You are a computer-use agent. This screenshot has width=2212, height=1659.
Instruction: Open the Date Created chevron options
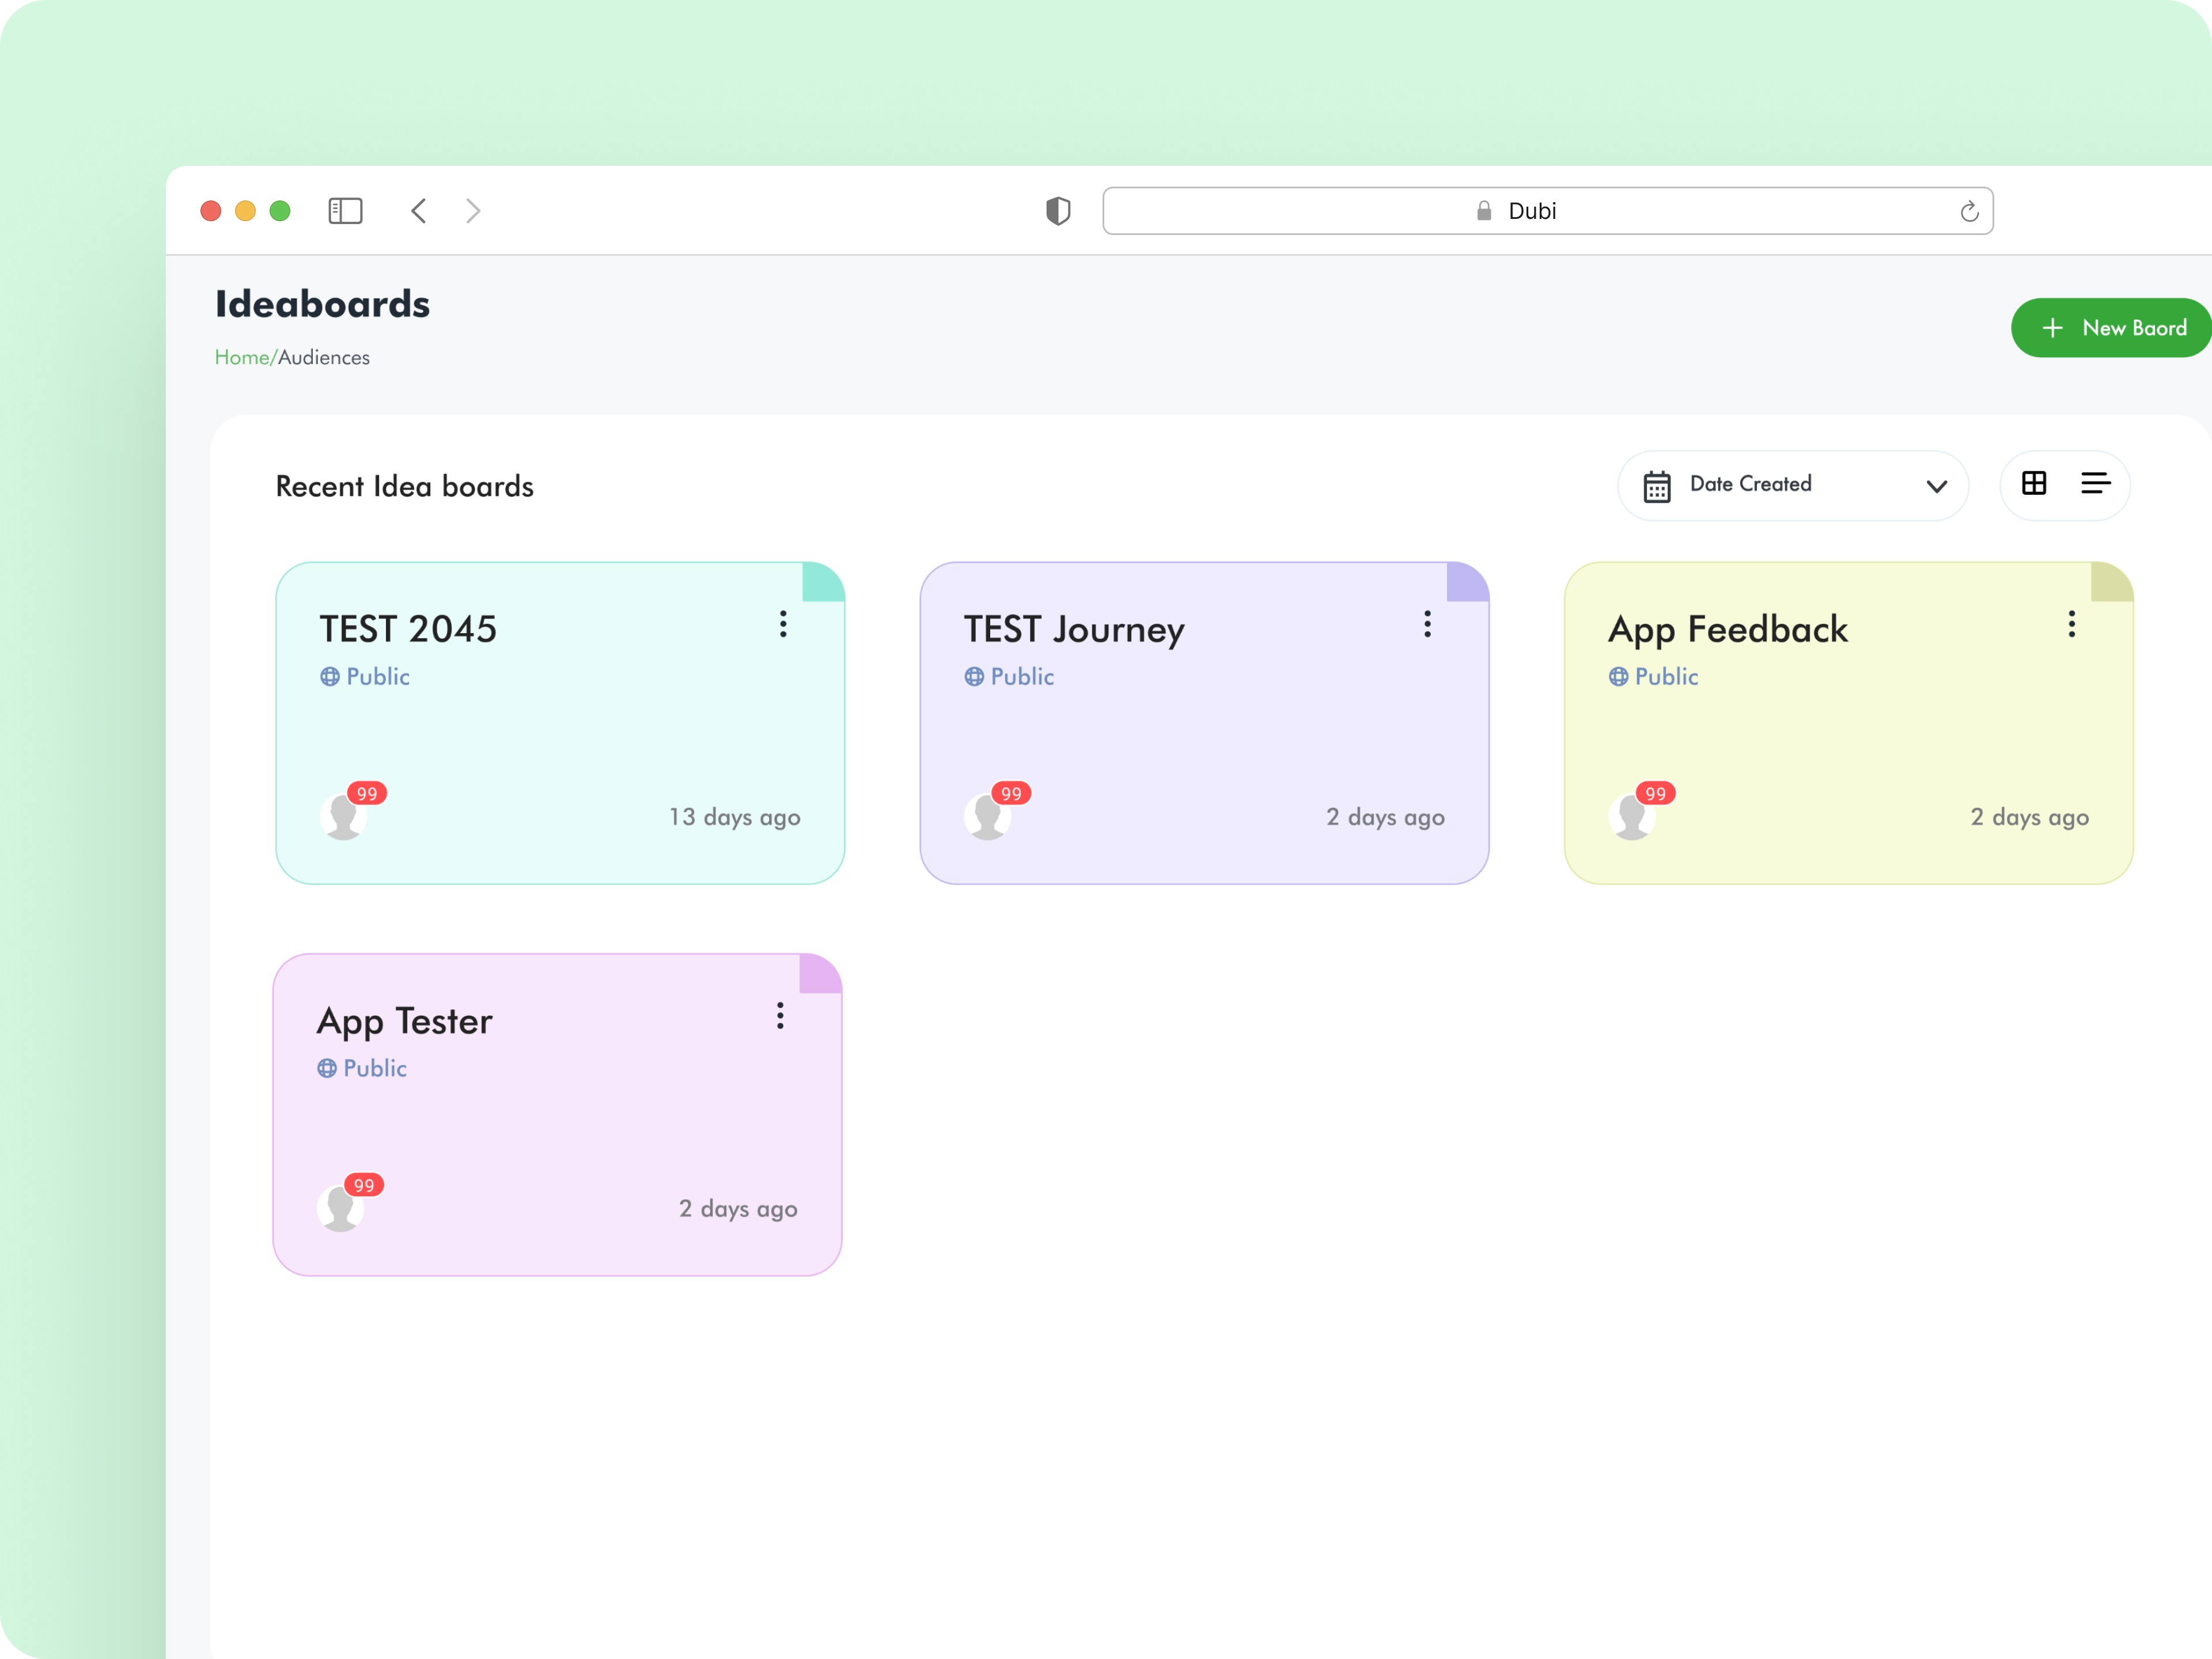pos(1937,486)
